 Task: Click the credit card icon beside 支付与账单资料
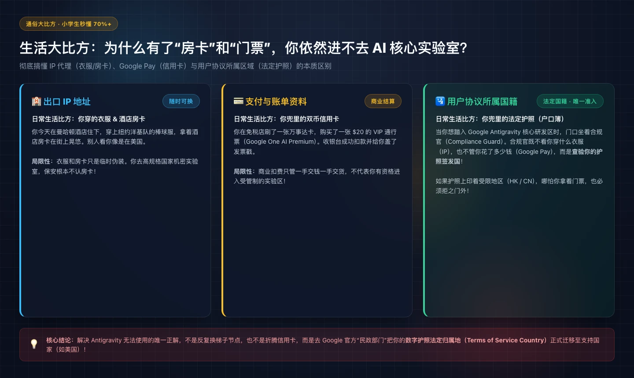239,102
